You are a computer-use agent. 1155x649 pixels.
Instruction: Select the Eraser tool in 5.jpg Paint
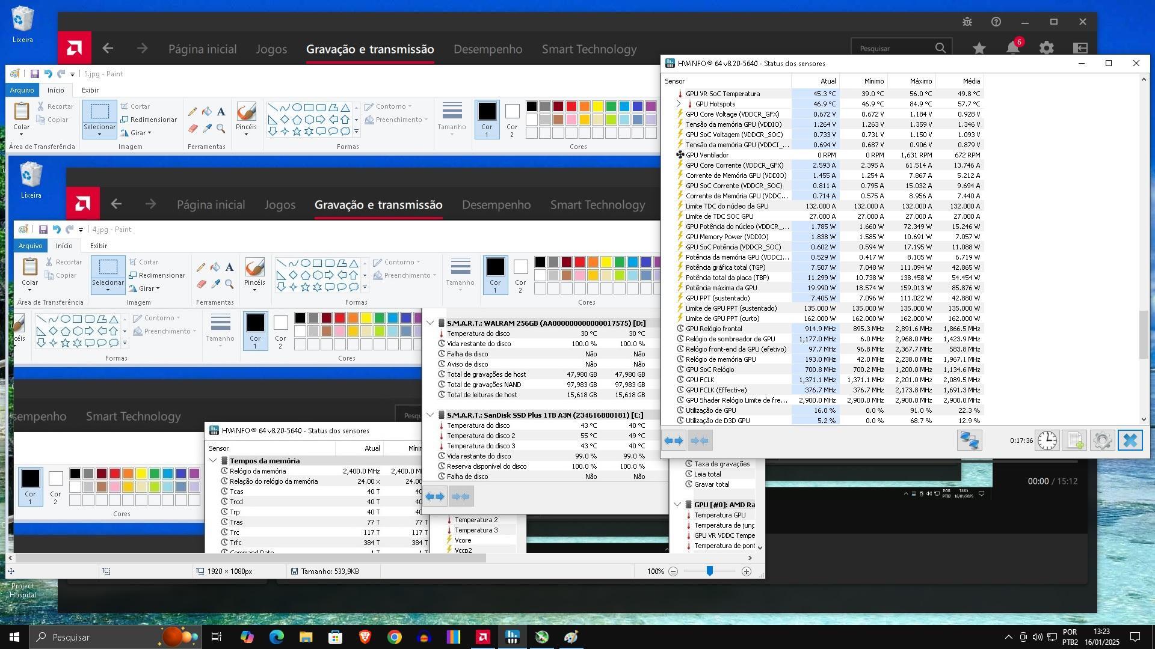[192, 129]
